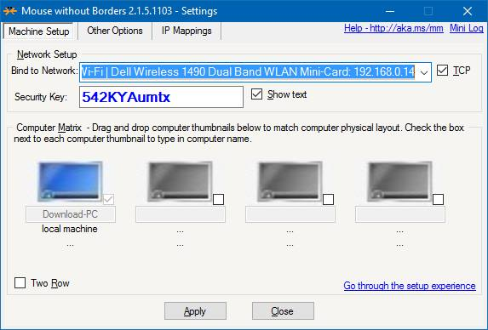This screenshot has height=330, width=488.
Task: Close the window with the title bar X
Action: tap(468, 11)
